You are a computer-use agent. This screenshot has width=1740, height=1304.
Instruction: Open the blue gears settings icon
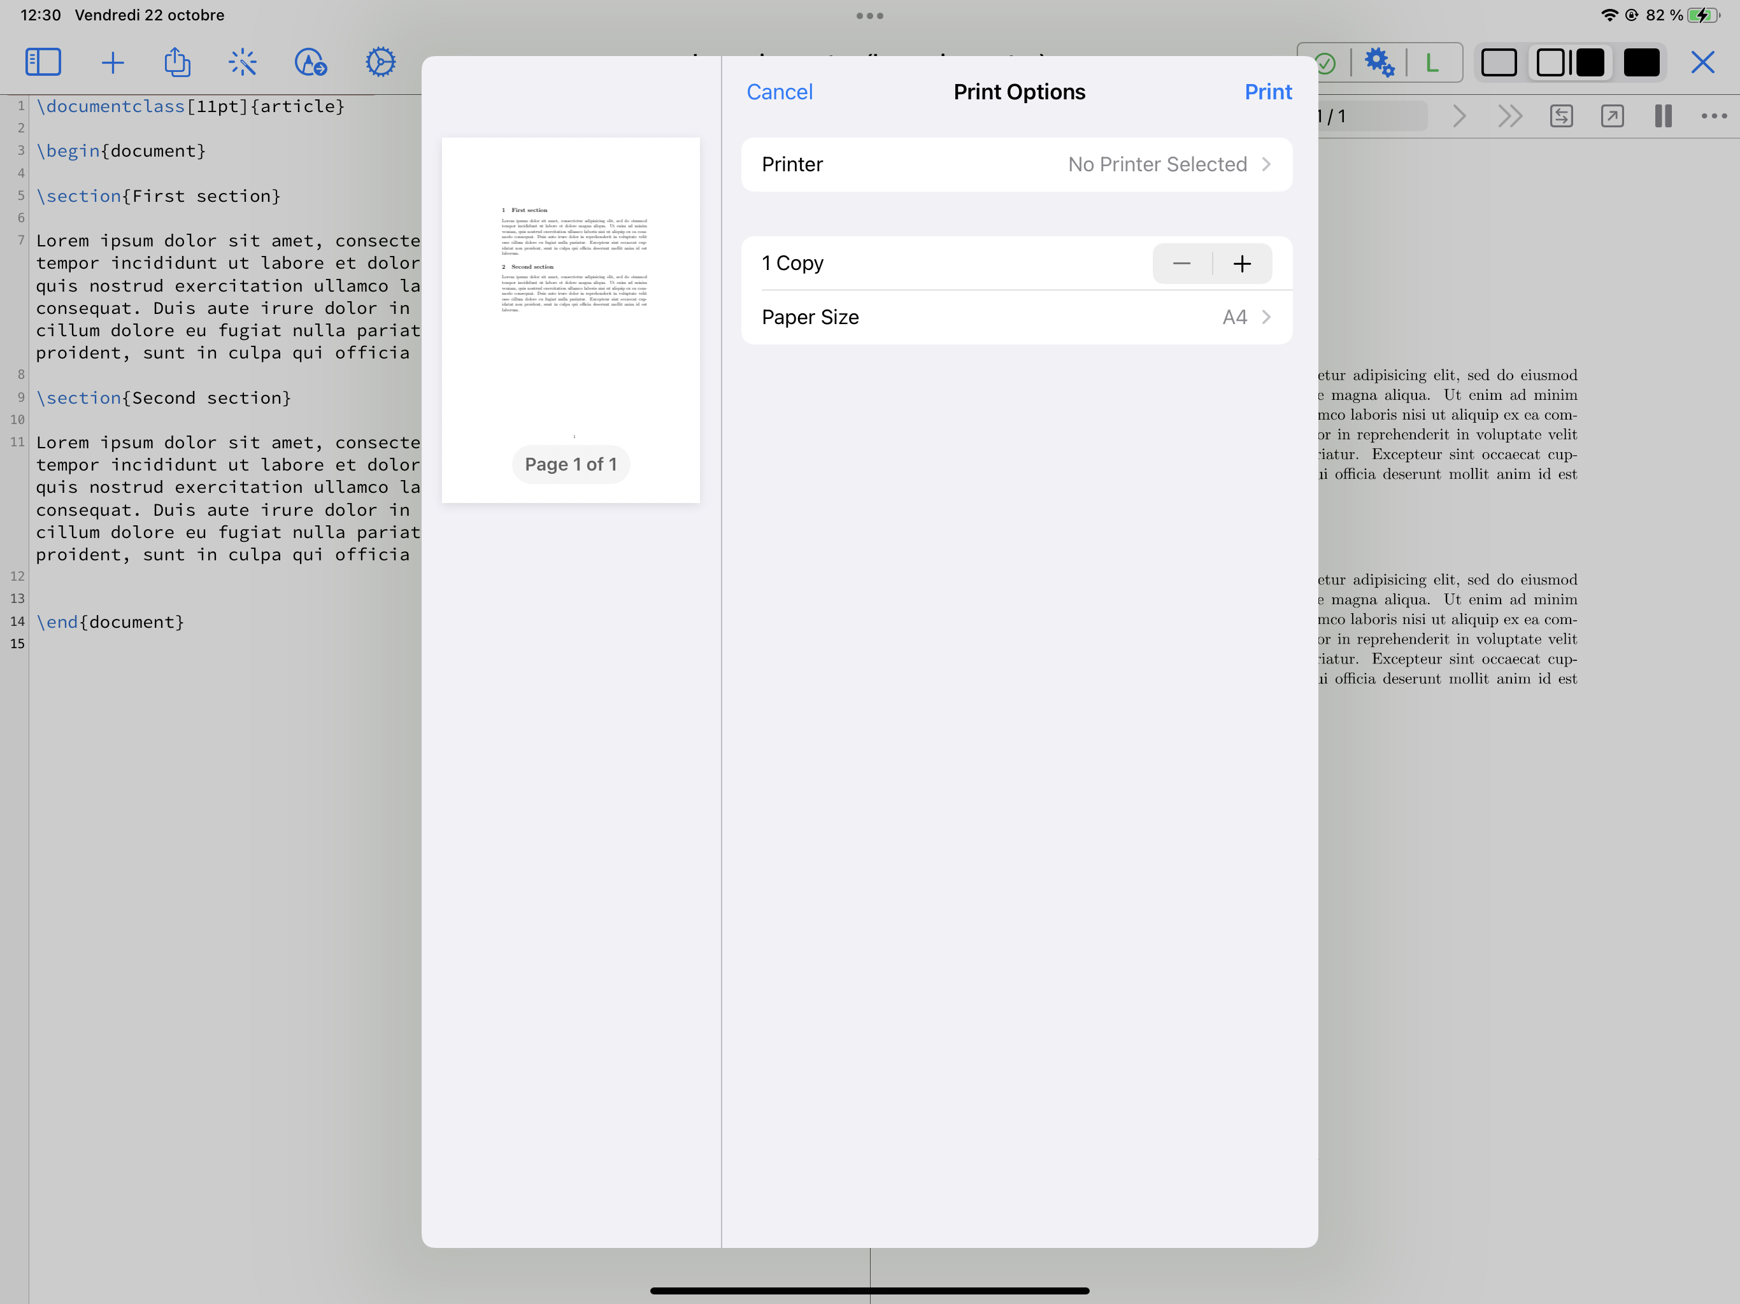pos(1379,62)
